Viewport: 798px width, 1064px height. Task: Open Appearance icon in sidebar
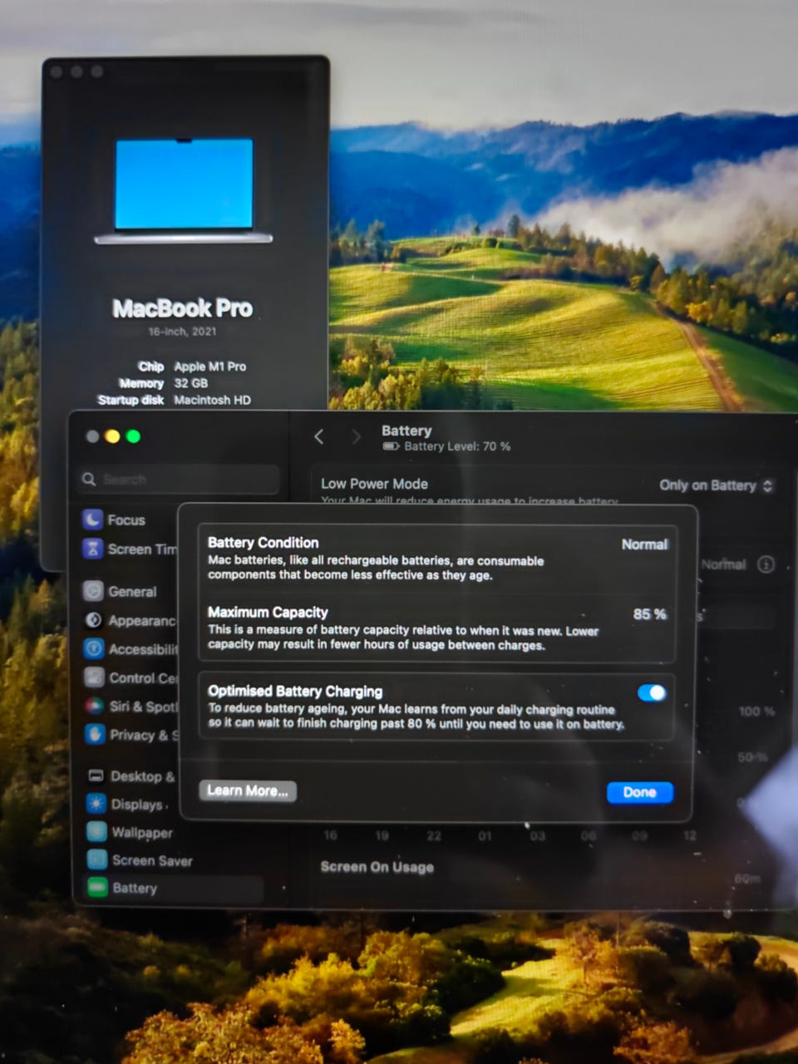tap(93, 620)
